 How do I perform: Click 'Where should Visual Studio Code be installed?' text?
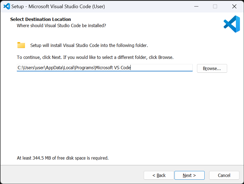61,26
